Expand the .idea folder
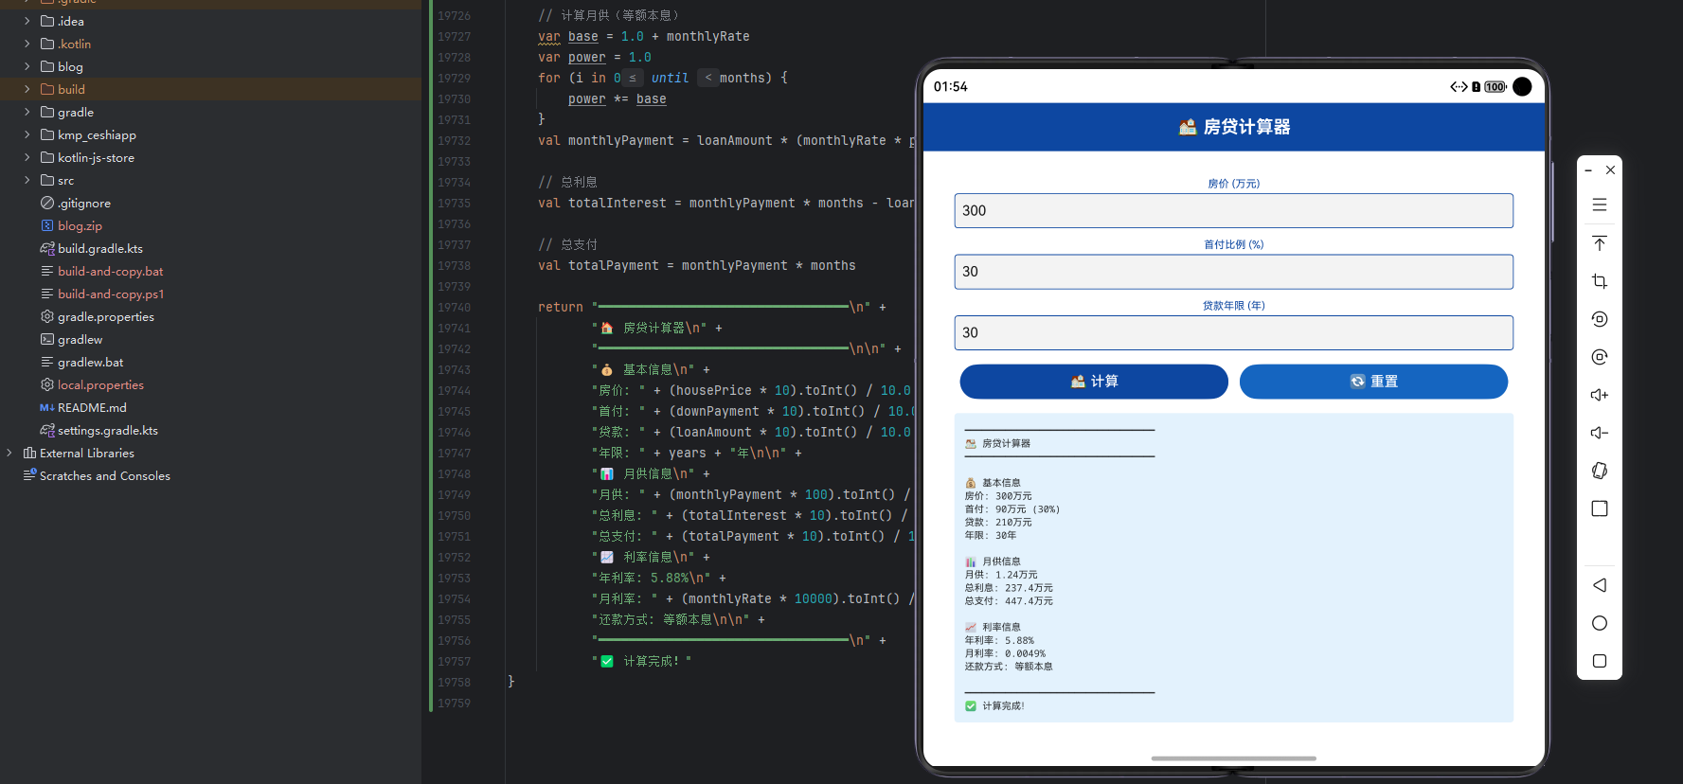 pyautogui.click(x=27, y=22)
